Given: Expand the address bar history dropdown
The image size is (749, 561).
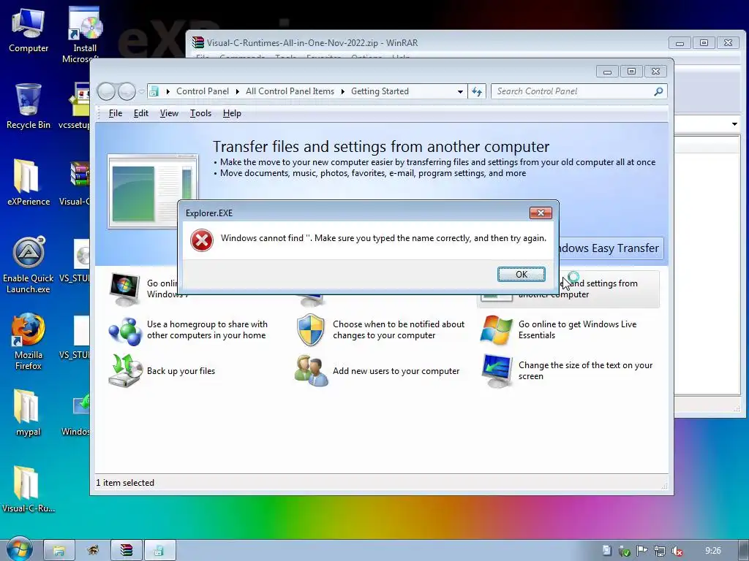Looking at the screenshot, I should coord(460,91).
